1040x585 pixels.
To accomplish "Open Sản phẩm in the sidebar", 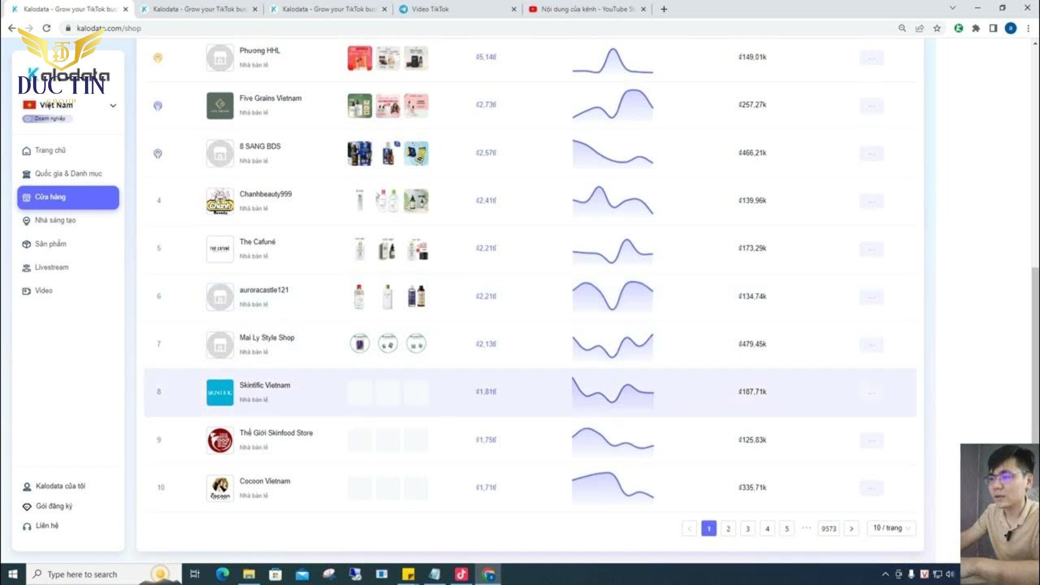I will (44, 244).
